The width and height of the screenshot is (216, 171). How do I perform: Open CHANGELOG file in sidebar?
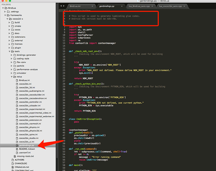[x=21, y=163]
